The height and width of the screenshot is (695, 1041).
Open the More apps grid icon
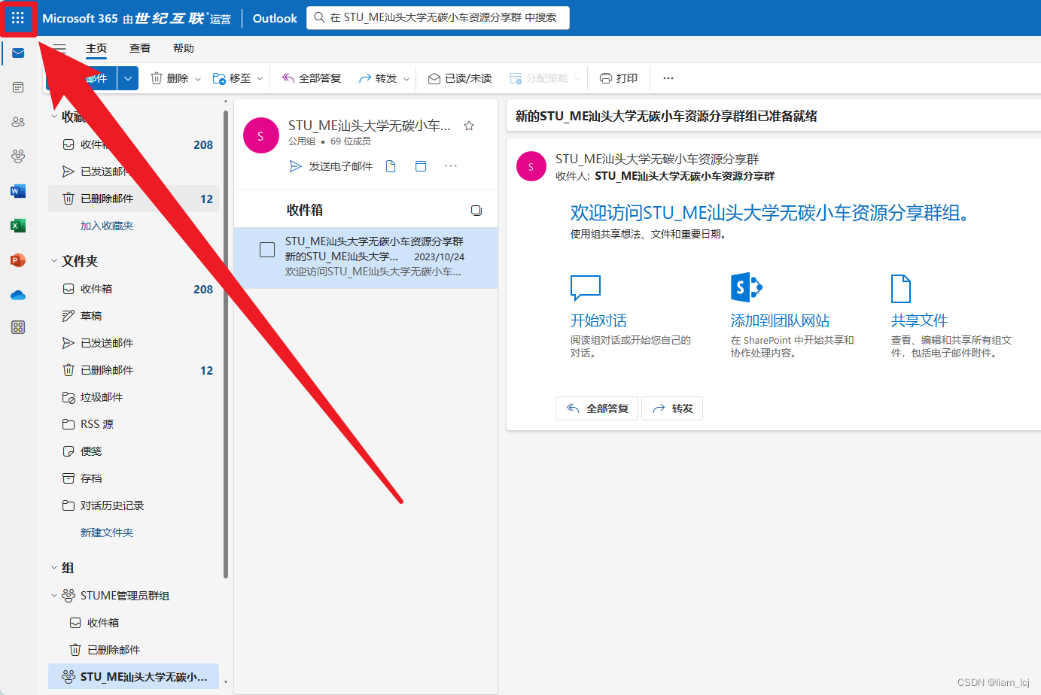(18, 327)
